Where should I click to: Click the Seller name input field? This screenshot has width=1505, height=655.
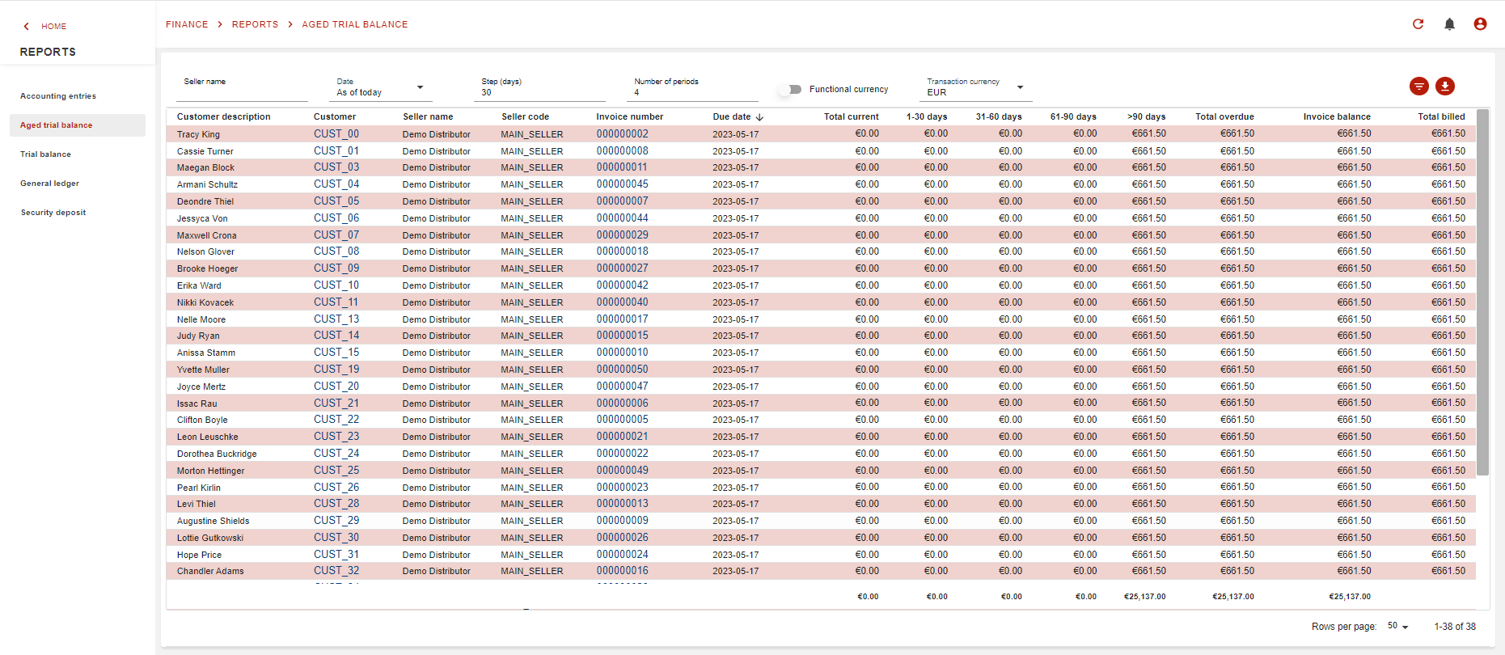click(242, 91)
